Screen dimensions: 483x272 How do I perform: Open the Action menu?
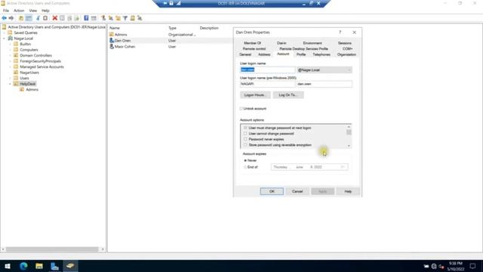coord(19,11)
